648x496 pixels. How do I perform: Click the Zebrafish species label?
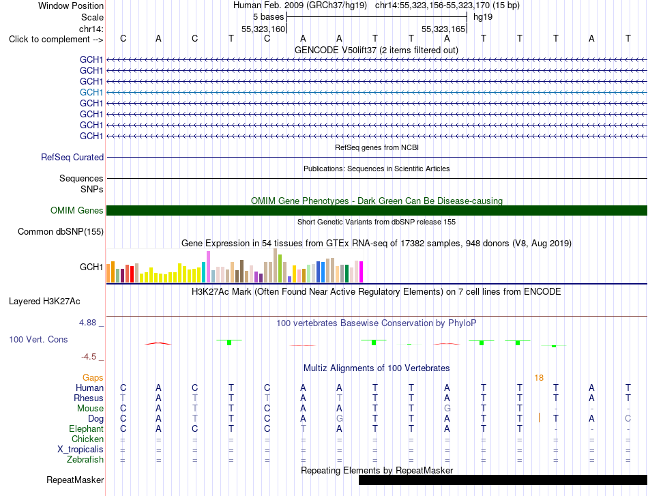tap(85, 459)
